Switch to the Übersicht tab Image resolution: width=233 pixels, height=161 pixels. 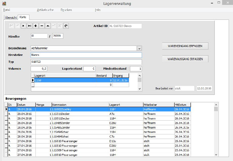[x=11, y=17]
